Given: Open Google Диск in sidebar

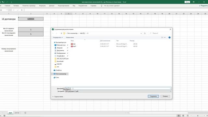Looking at the screenshot, I should pyautogui.click(x=59, y=56).
